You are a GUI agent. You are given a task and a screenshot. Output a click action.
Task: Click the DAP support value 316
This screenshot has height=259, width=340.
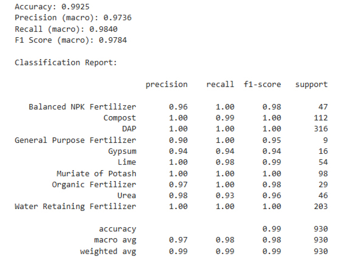click(321, 129)
